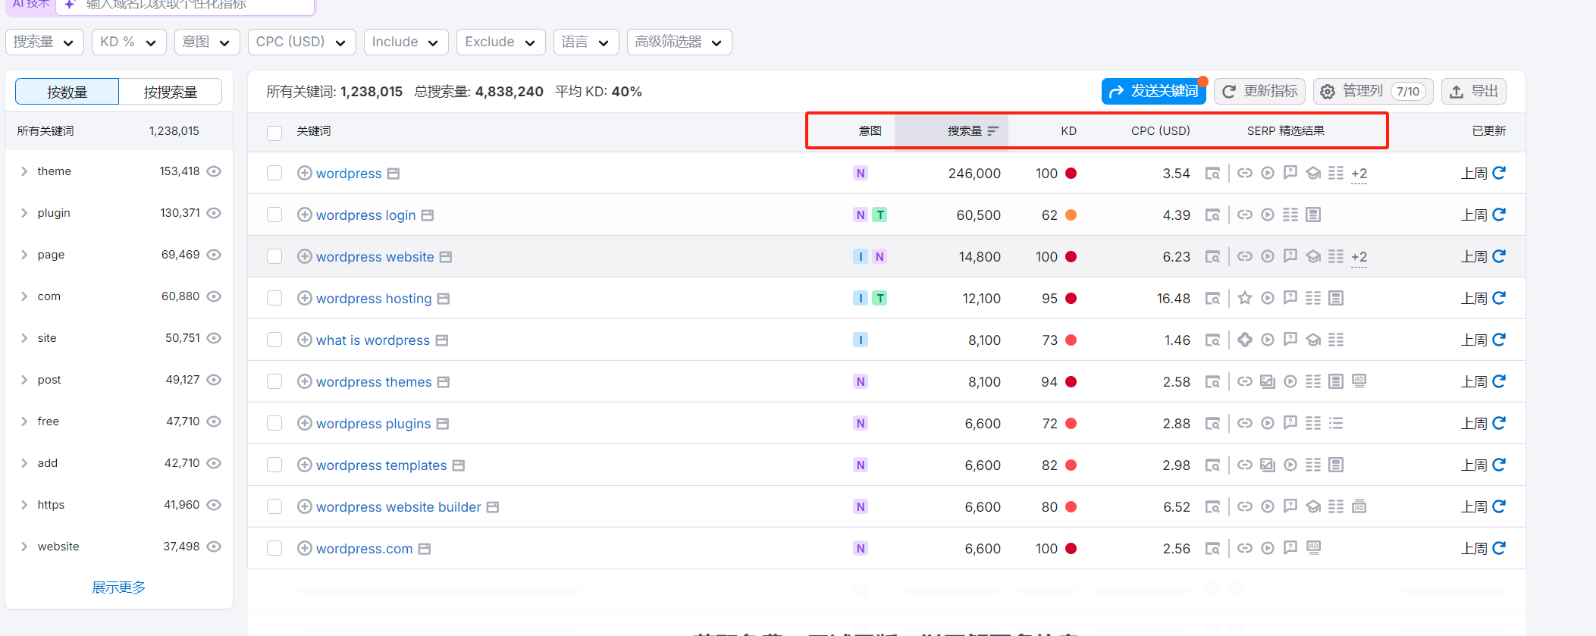The width and height of the screenshot is (1596, 636).
Task: Toggle eye icon for the plugin group
Action: [215, 213]
